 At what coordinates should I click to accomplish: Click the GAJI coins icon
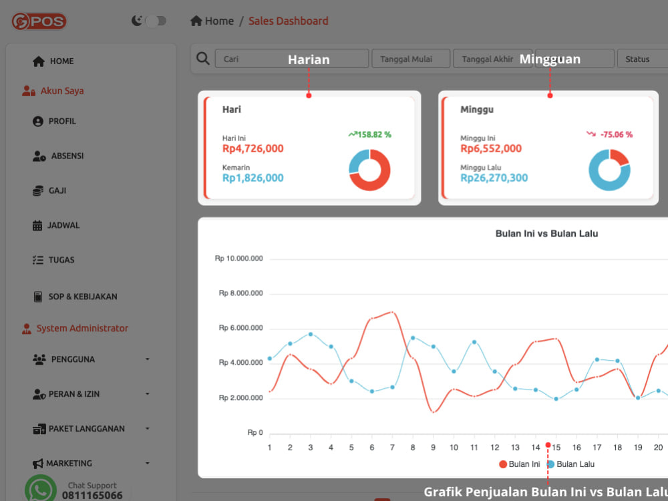[x=38, y=190]
